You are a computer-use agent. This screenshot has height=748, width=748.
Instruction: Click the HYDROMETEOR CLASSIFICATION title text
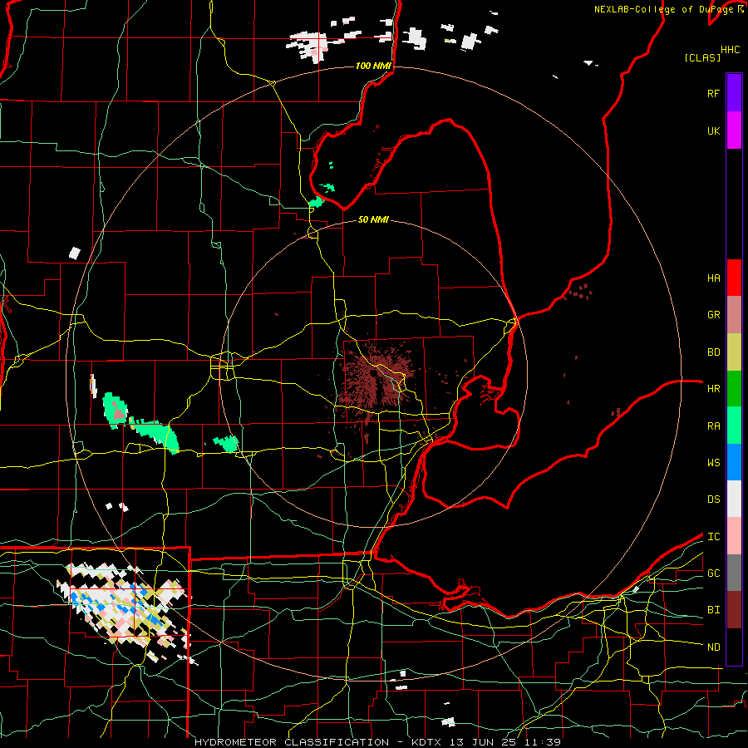[292, 742]
